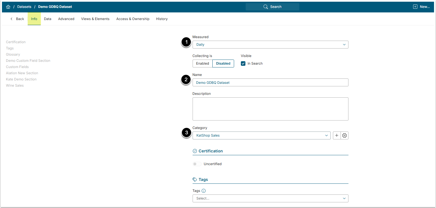The width and height of the screenshot is (436, 208).
Task: Click the Tags info icon
Action: (204, 191)
